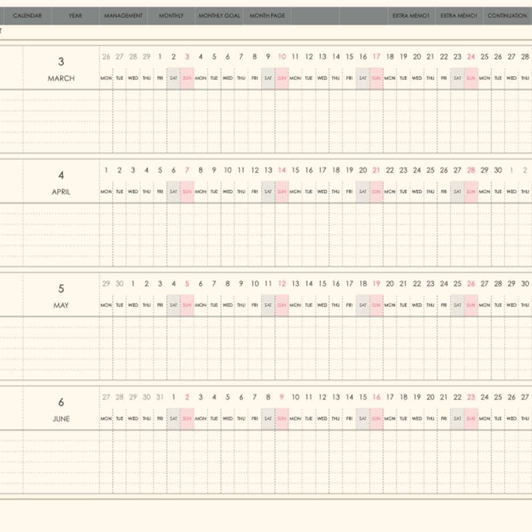Click the MAY month label

pos(61,305)
